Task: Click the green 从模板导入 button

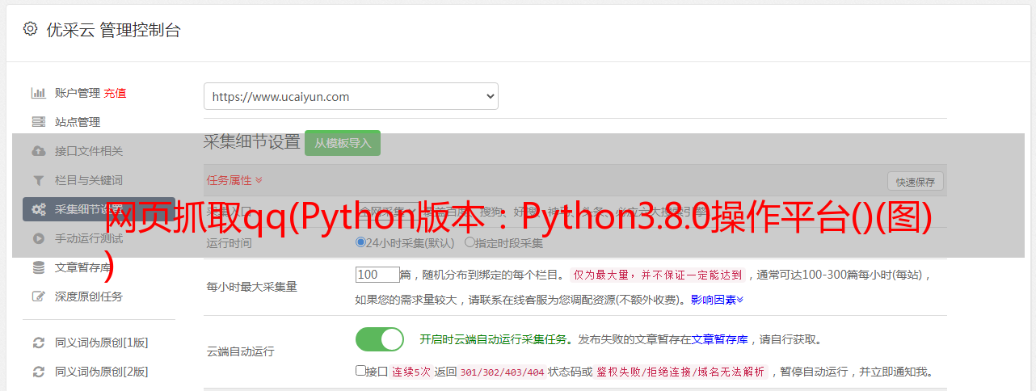Action: pyautogui.click(x=343, y=143)
